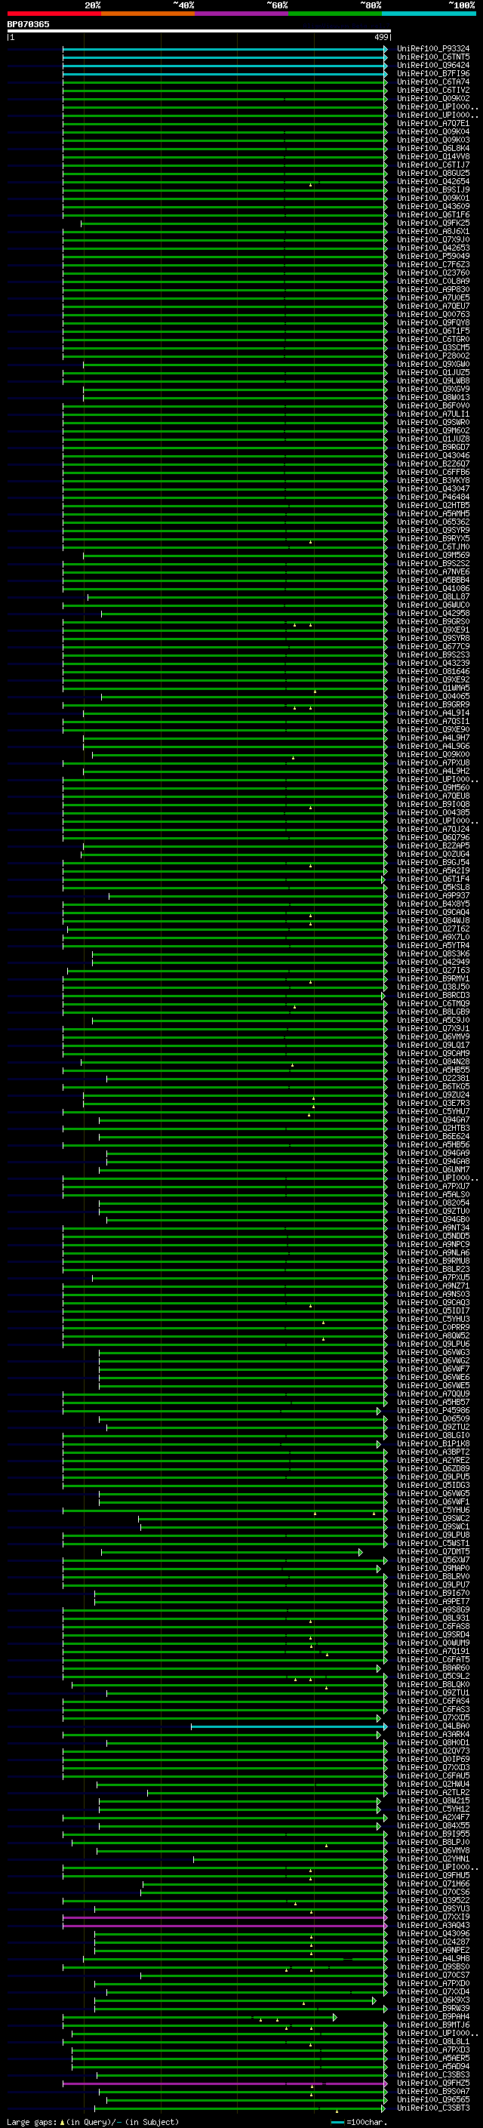This screenshot has width=483, height=2128.
Task: Select hit label UniRef100_Q6Q796
Action: coord(433,838)
